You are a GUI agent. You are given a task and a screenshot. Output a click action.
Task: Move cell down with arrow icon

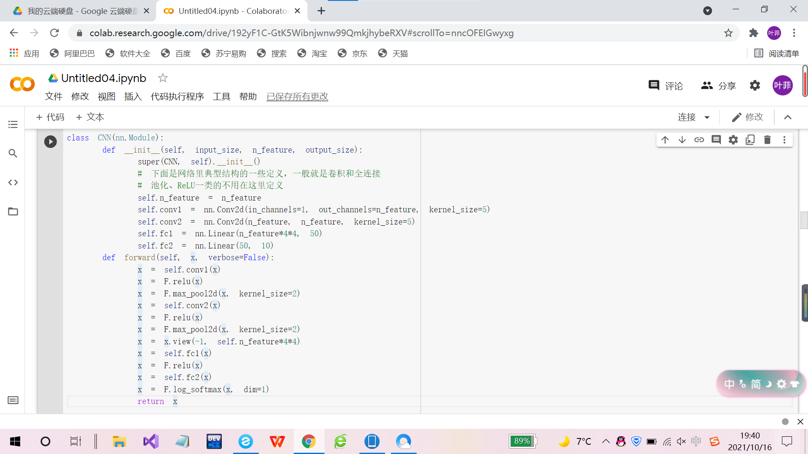point(682,140)
